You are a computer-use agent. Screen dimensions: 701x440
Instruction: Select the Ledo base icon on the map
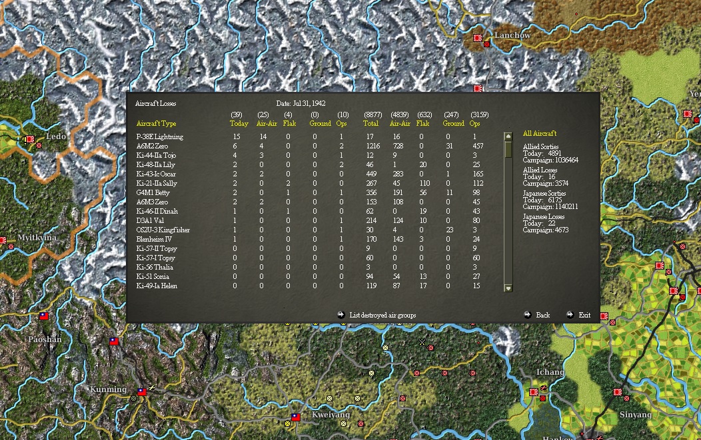29,139
